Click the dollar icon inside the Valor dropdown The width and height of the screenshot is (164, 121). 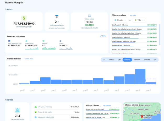135,20
